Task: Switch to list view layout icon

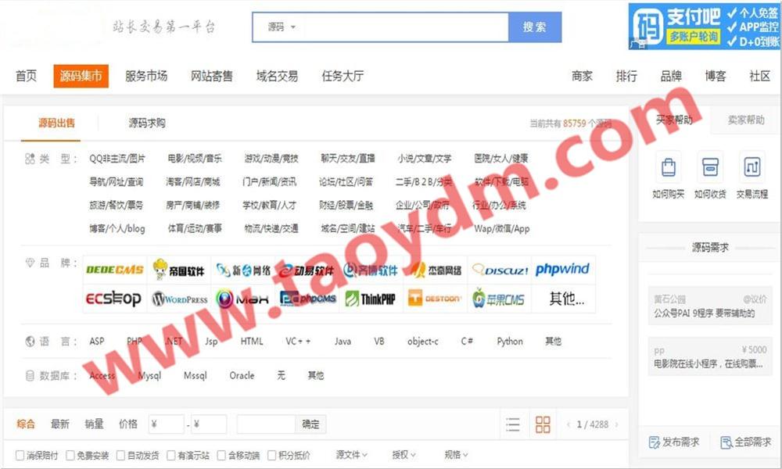Action: tap(513, 424)
